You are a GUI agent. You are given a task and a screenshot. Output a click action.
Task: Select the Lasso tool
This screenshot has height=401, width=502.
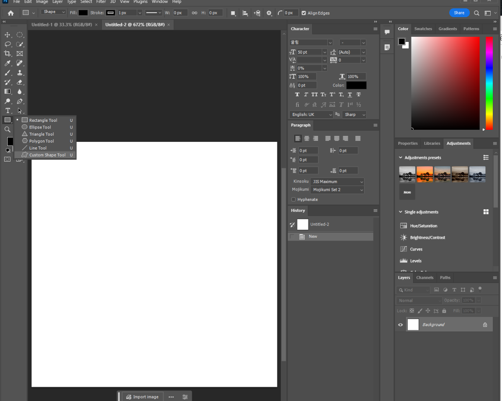[x=8, y=44]
